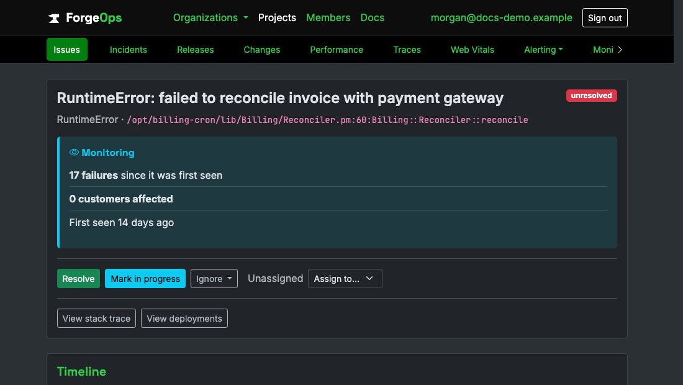Open the Performance tab
This screenshot has width=683, height=385.
[337, 50]
